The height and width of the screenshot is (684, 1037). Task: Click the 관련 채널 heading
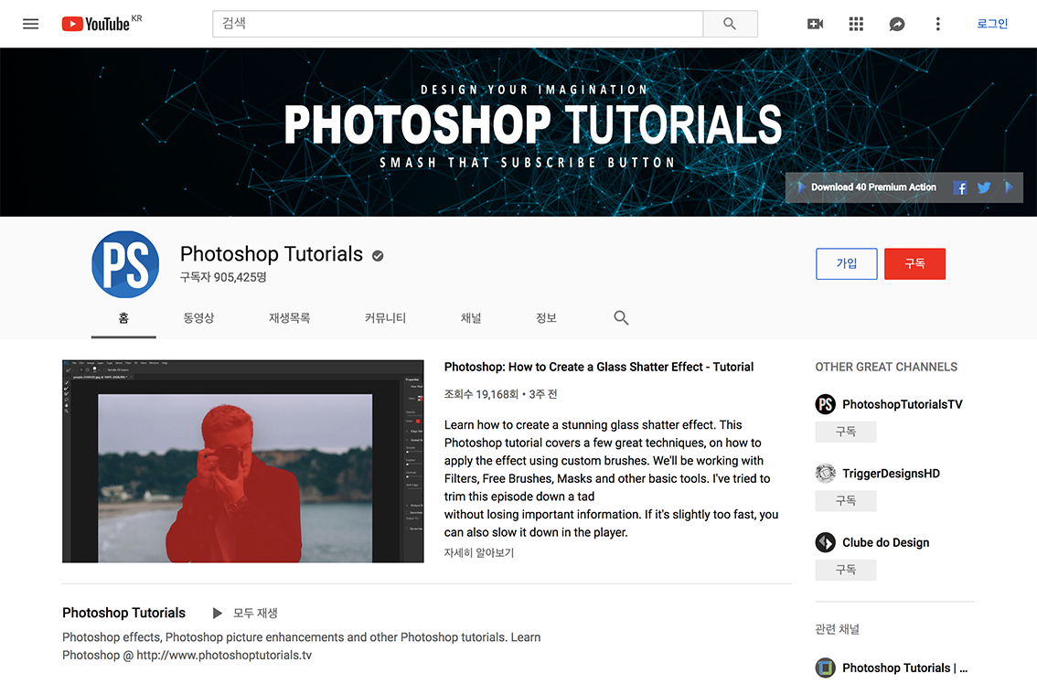pos(838,629)
